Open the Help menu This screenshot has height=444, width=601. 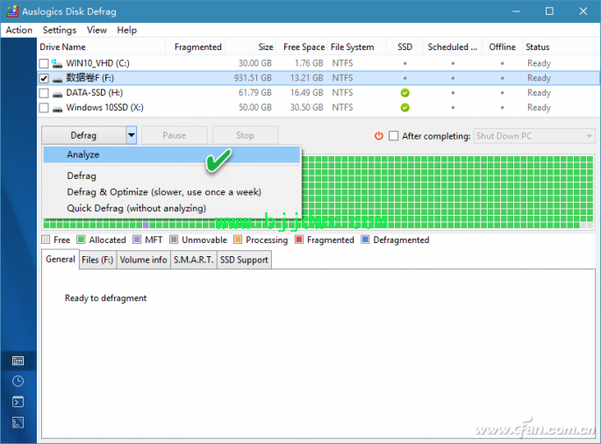click(127, 30)
